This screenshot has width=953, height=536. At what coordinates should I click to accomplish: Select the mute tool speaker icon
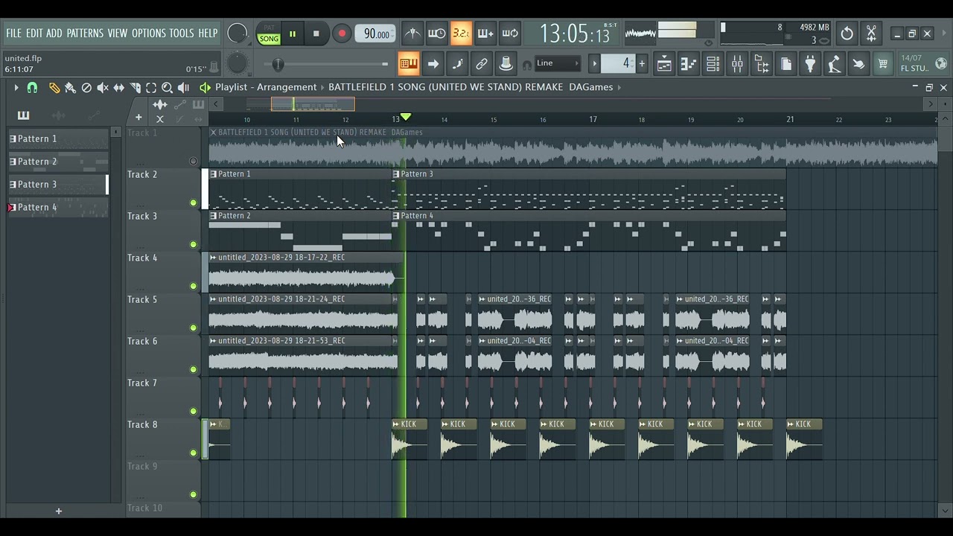point(103,88)
